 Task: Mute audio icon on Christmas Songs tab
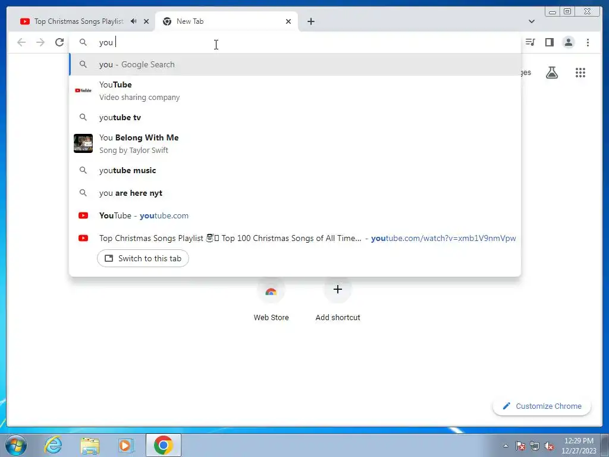pos(134,21)
